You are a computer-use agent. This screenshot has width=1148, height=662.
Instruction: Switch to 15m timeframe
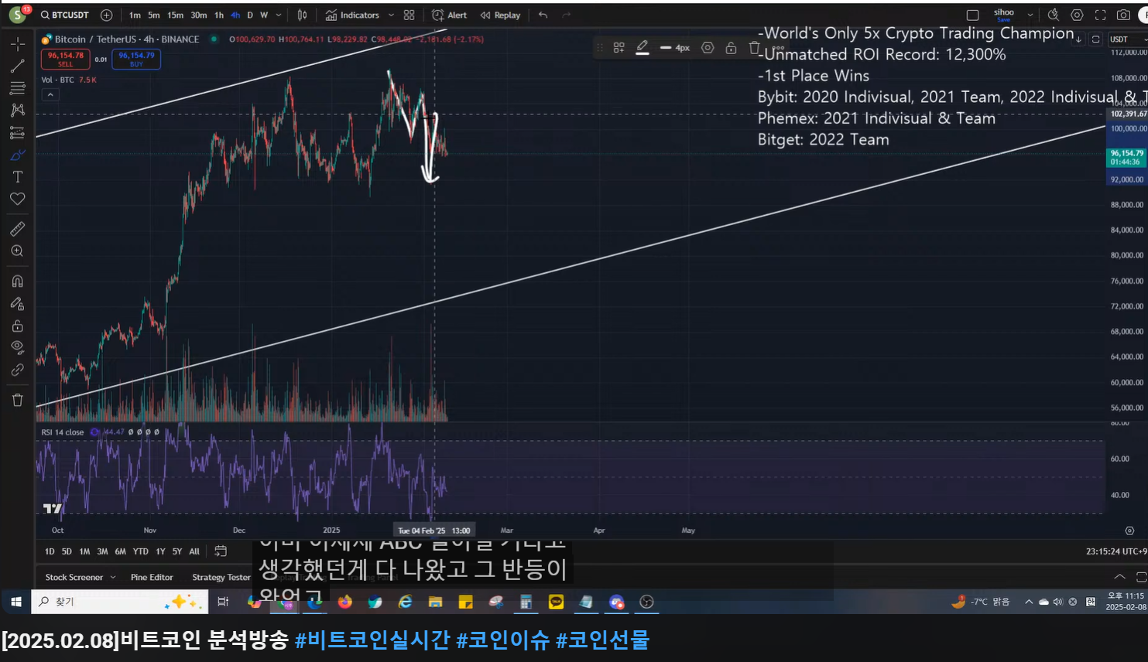click(175, 15)
